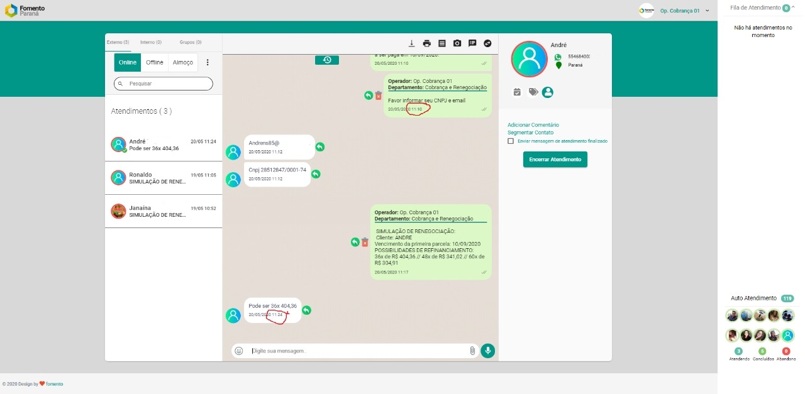Click the 'Pode ser 36x 404,36' message bubble
The height and width of the screenshot is (394, 805).
pyautogui.click(x=273, y=310)
